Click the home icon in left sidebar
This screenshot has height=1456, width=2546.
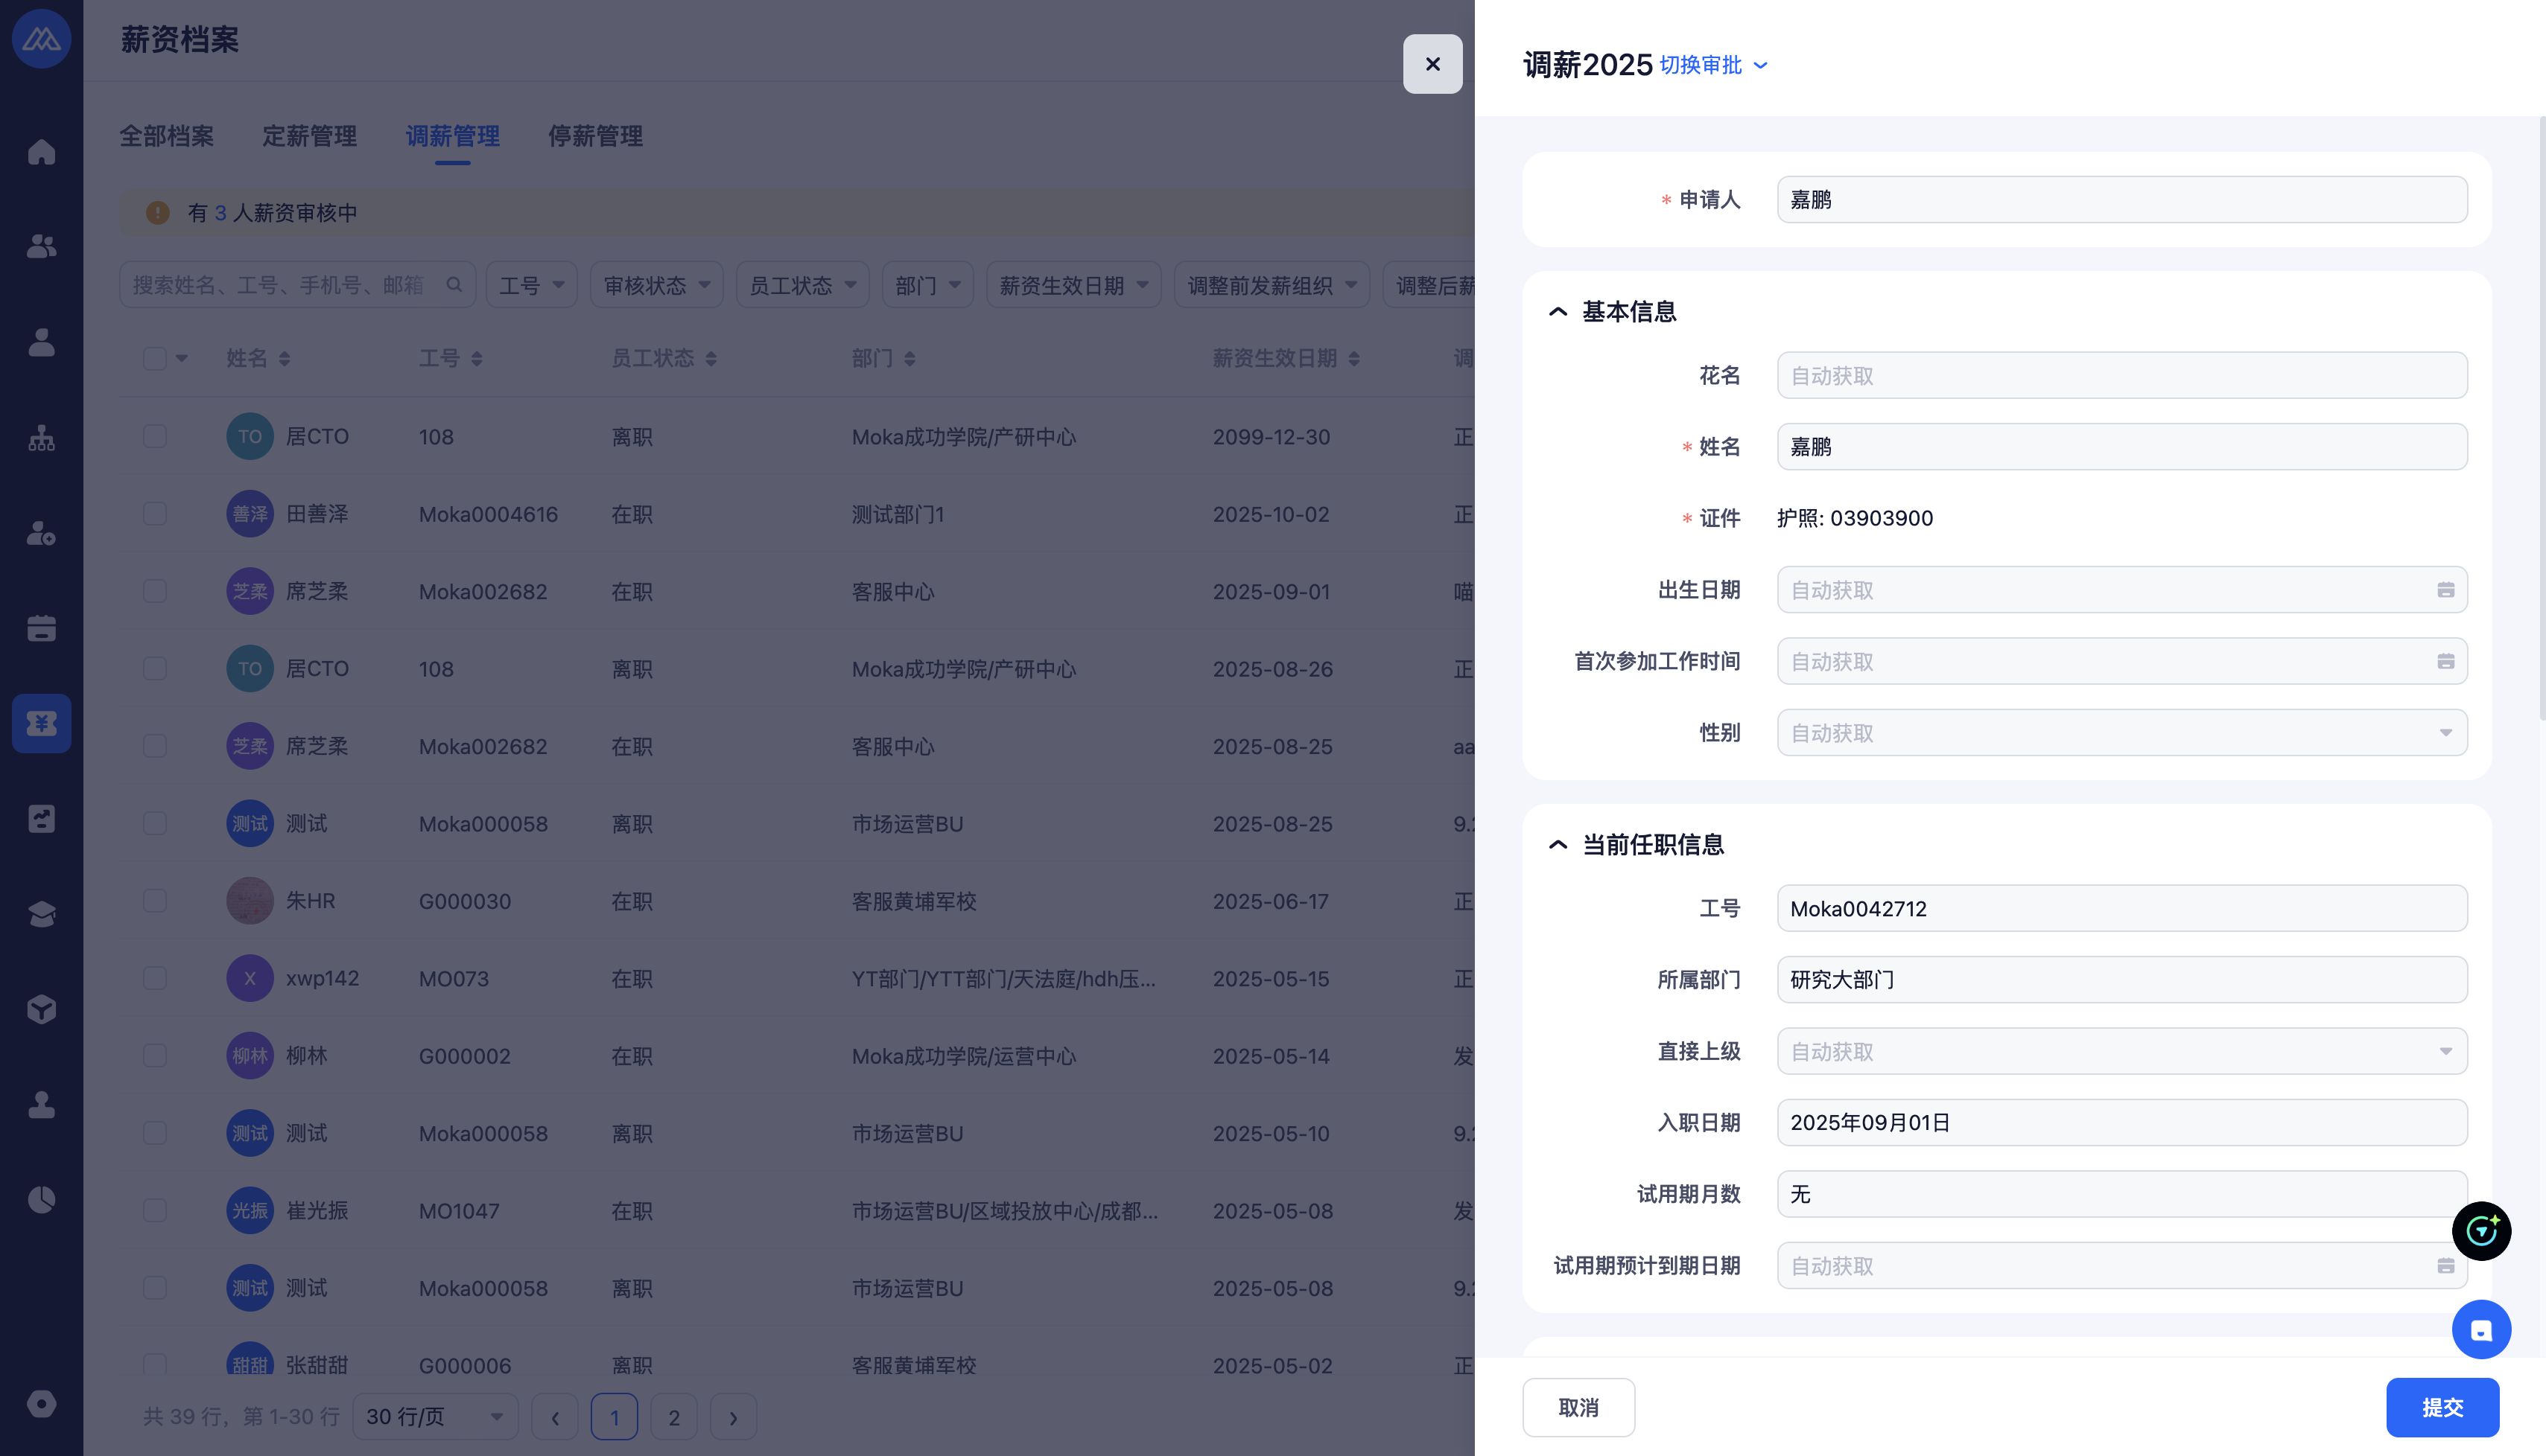41,152
